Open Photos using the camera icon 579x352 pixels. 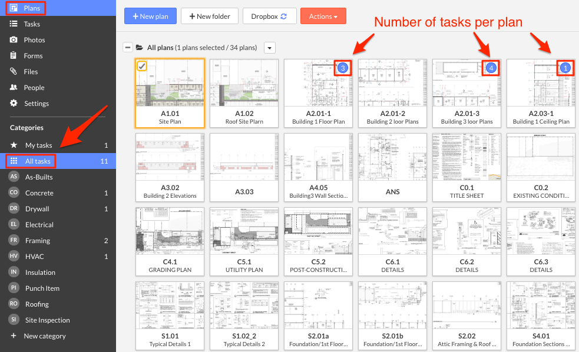tap(13, 40)
